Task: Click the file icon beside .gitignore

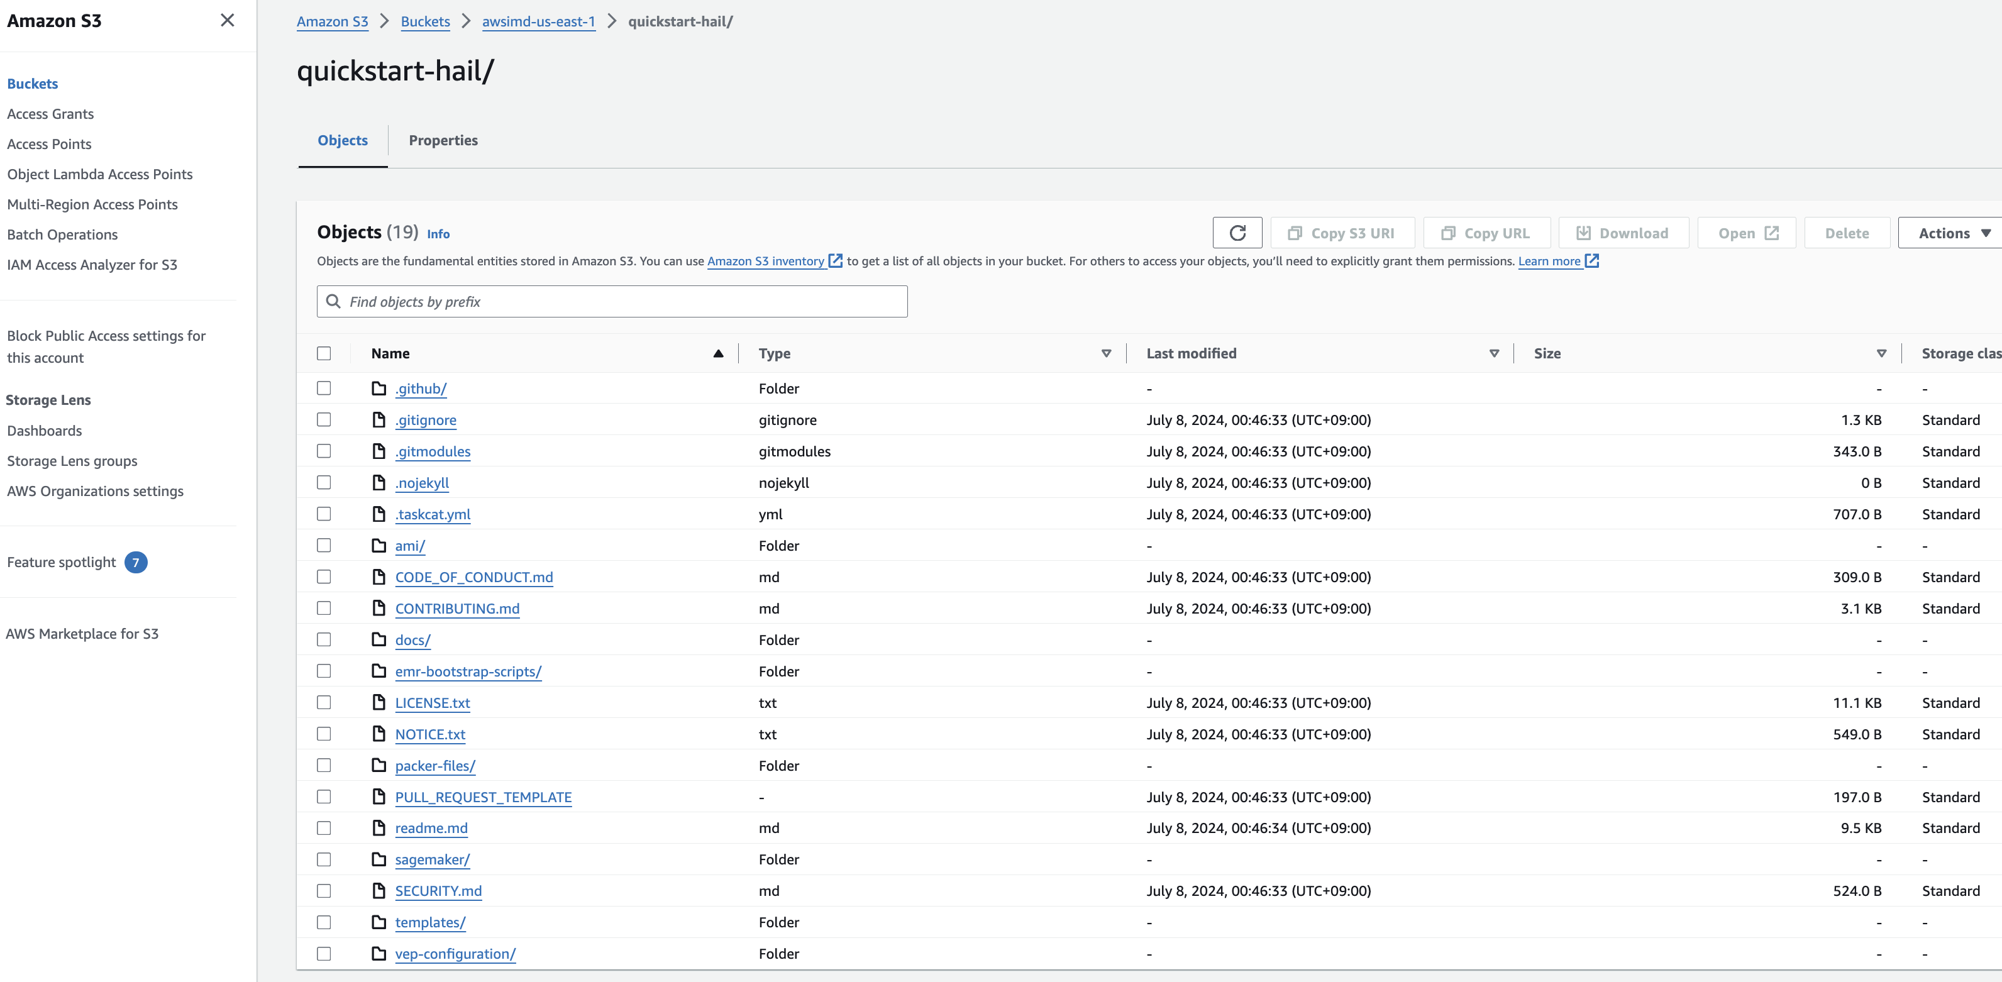Action: pyautogui.click(x=379, y=419)
